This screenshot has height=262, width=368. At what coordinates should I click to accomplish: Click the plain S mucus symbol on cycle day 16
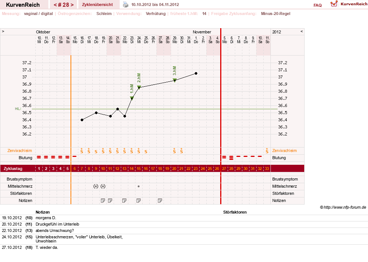click(146, 152)
